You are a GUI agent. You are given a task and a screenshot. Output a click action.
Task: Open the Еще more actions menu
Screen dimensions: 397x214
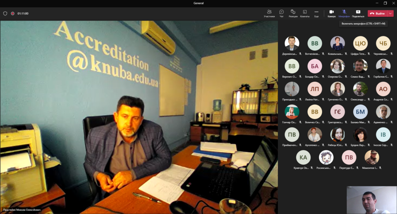click(316, 14)
